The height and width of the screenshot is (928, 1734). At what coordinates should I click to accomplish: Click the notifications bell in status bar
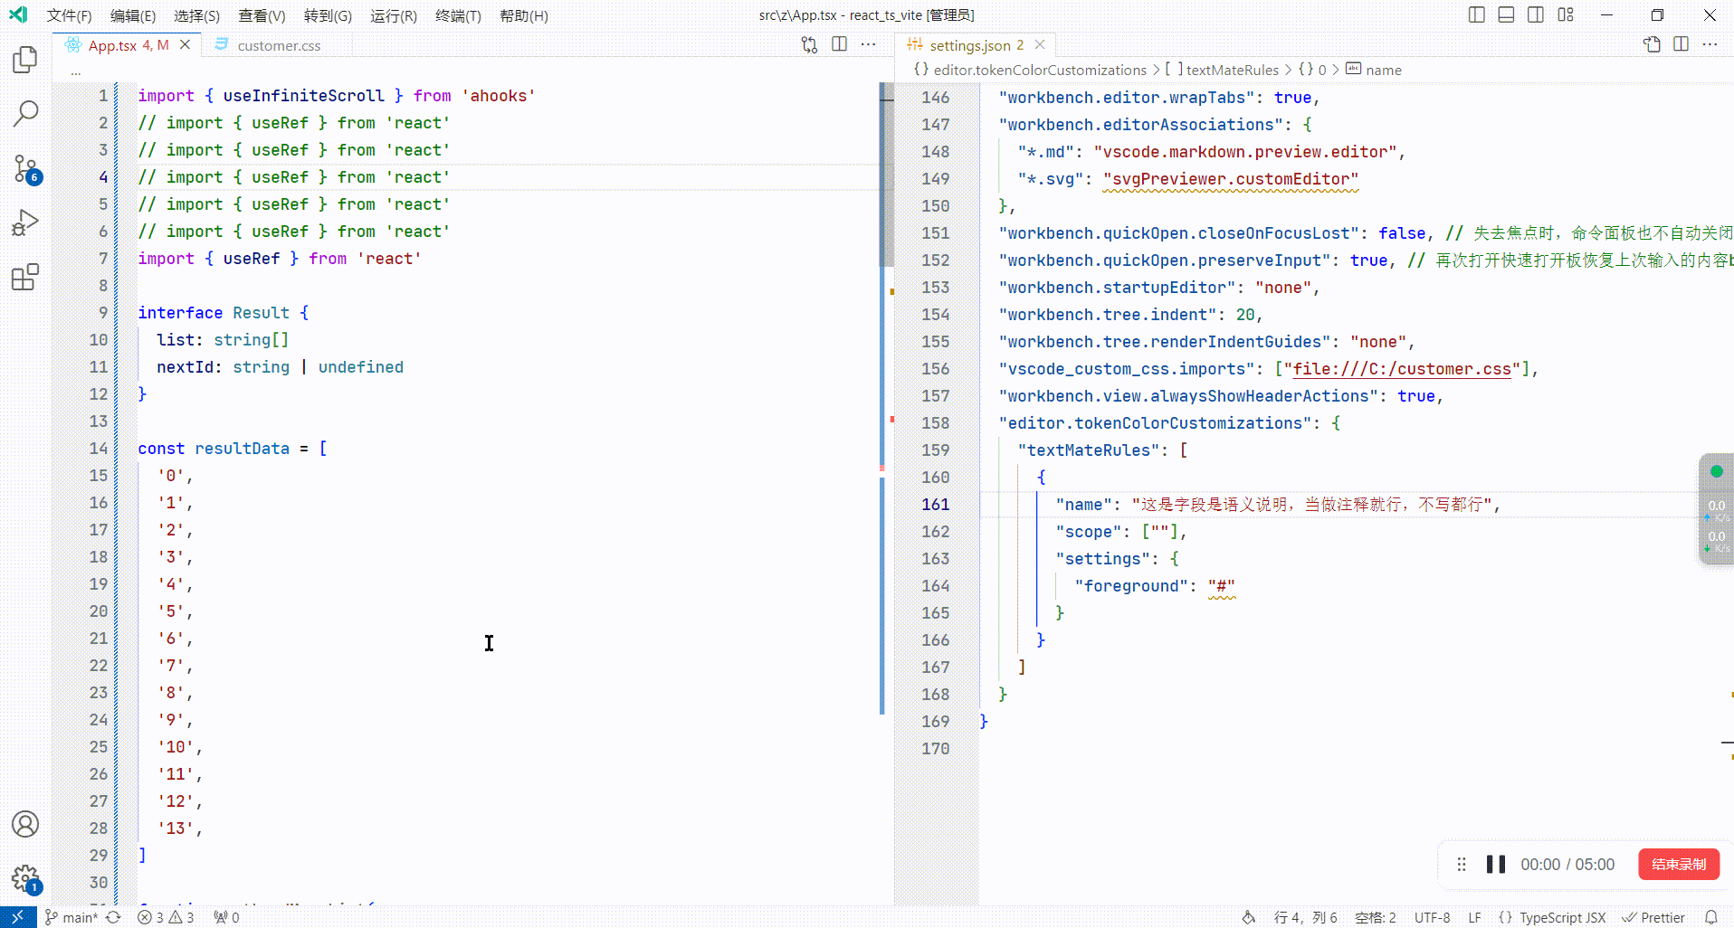[x=1710, y=917]
